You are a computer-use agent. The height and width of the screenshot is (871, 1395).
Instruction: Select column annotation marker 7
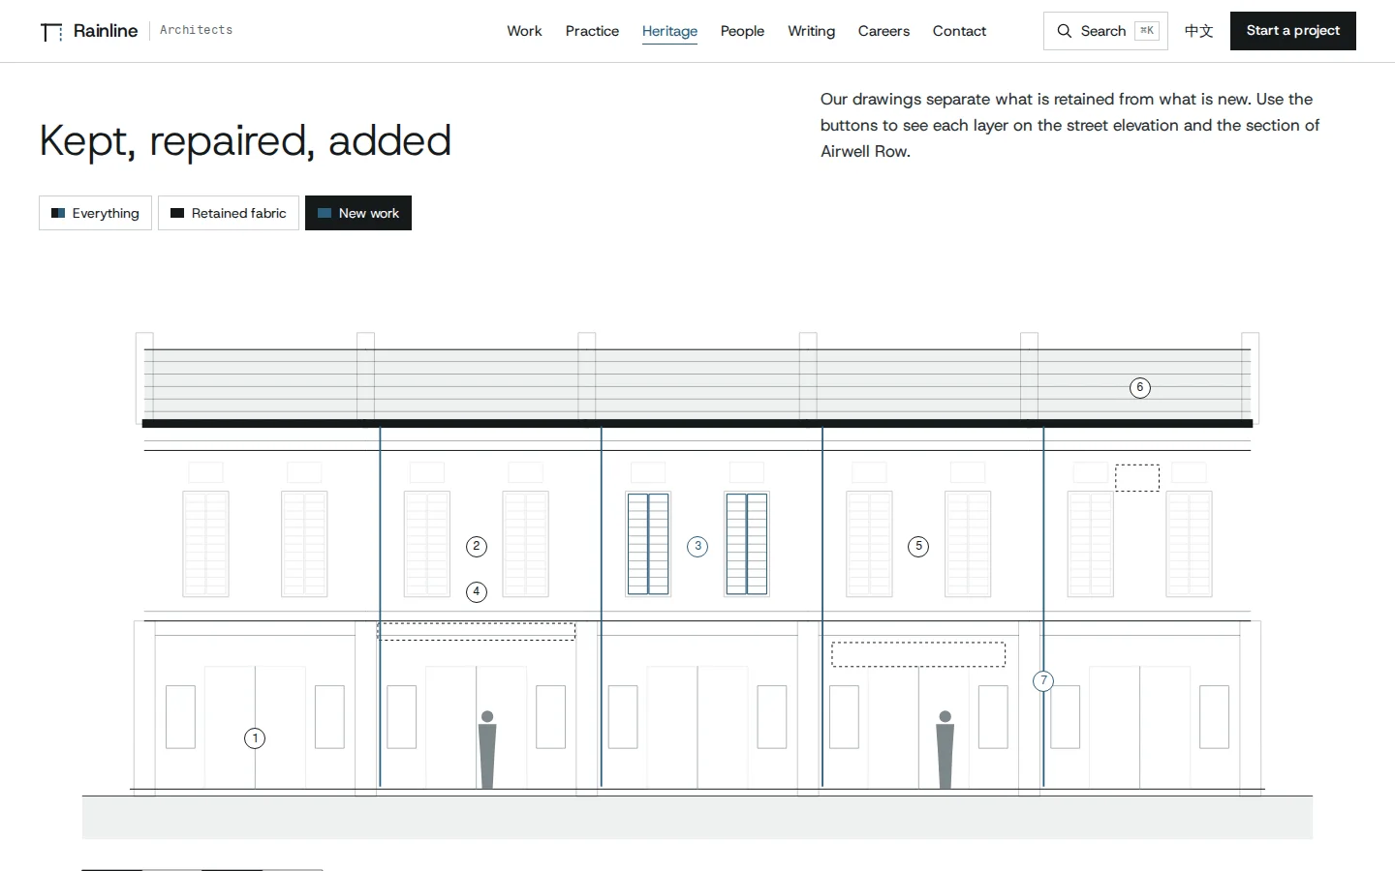1043,681
